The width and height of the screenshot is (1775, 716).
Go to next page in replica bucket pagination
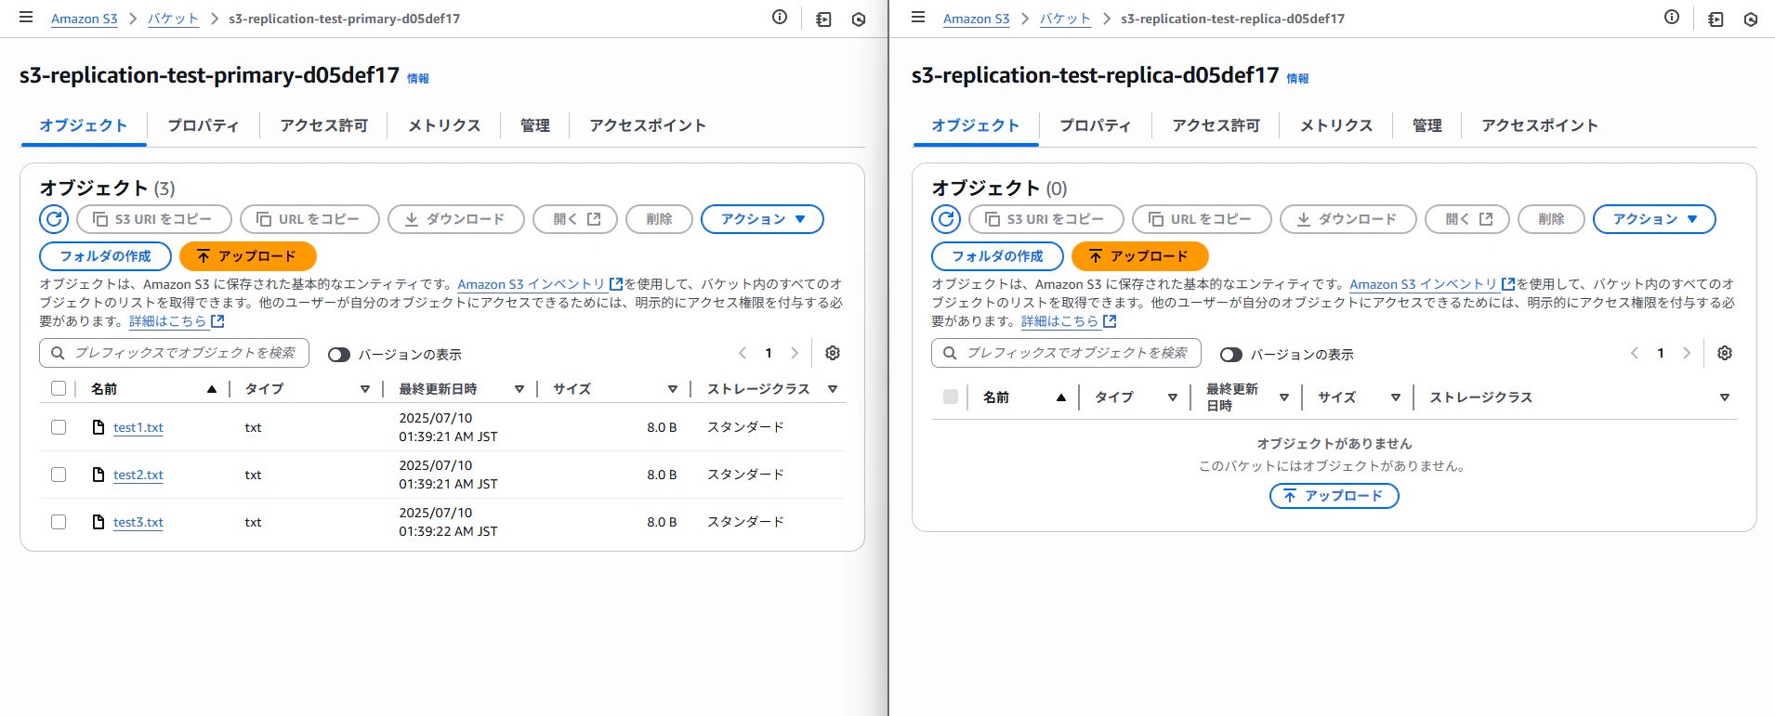coord(1687,353)
